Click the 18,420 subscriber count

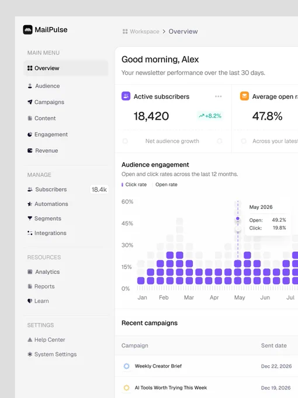tap(151, 116)
